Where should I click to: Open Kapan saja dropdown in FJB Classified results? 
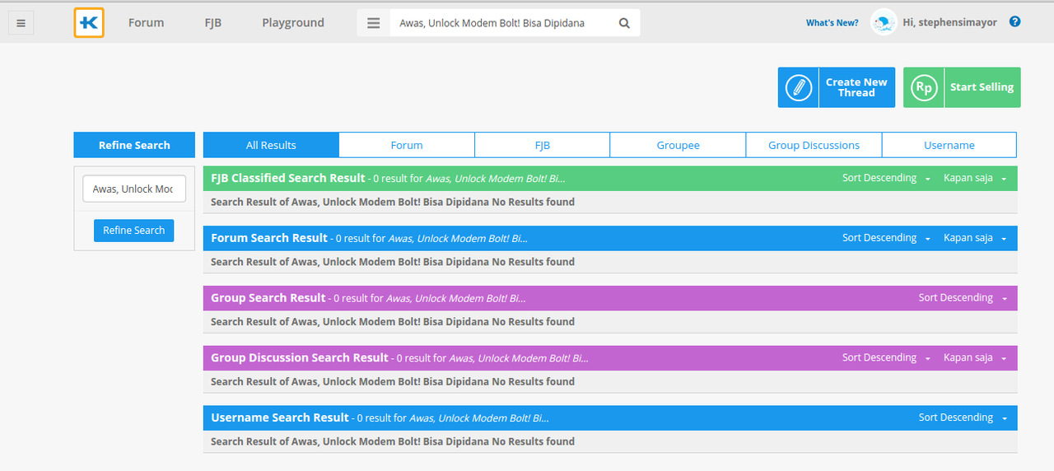point(975,178)
